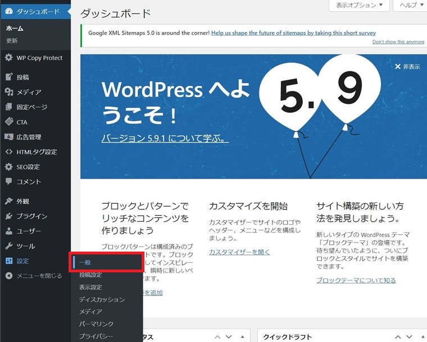Click the HTMLタグ設定 menu label
Screen dimensions: 427x342
[x=37, y=152]
